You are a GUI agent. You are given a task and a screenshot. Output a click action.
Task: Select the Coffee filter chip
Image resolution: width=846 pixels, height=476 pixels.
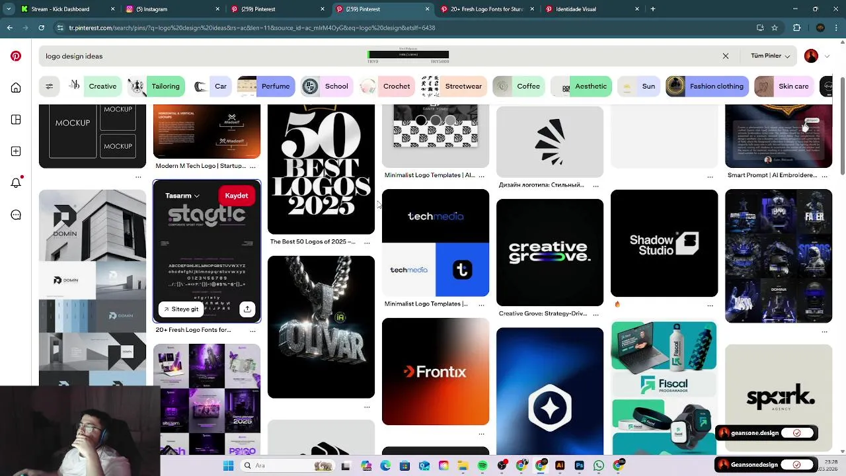pyautogui.click(x=519, y=87)
